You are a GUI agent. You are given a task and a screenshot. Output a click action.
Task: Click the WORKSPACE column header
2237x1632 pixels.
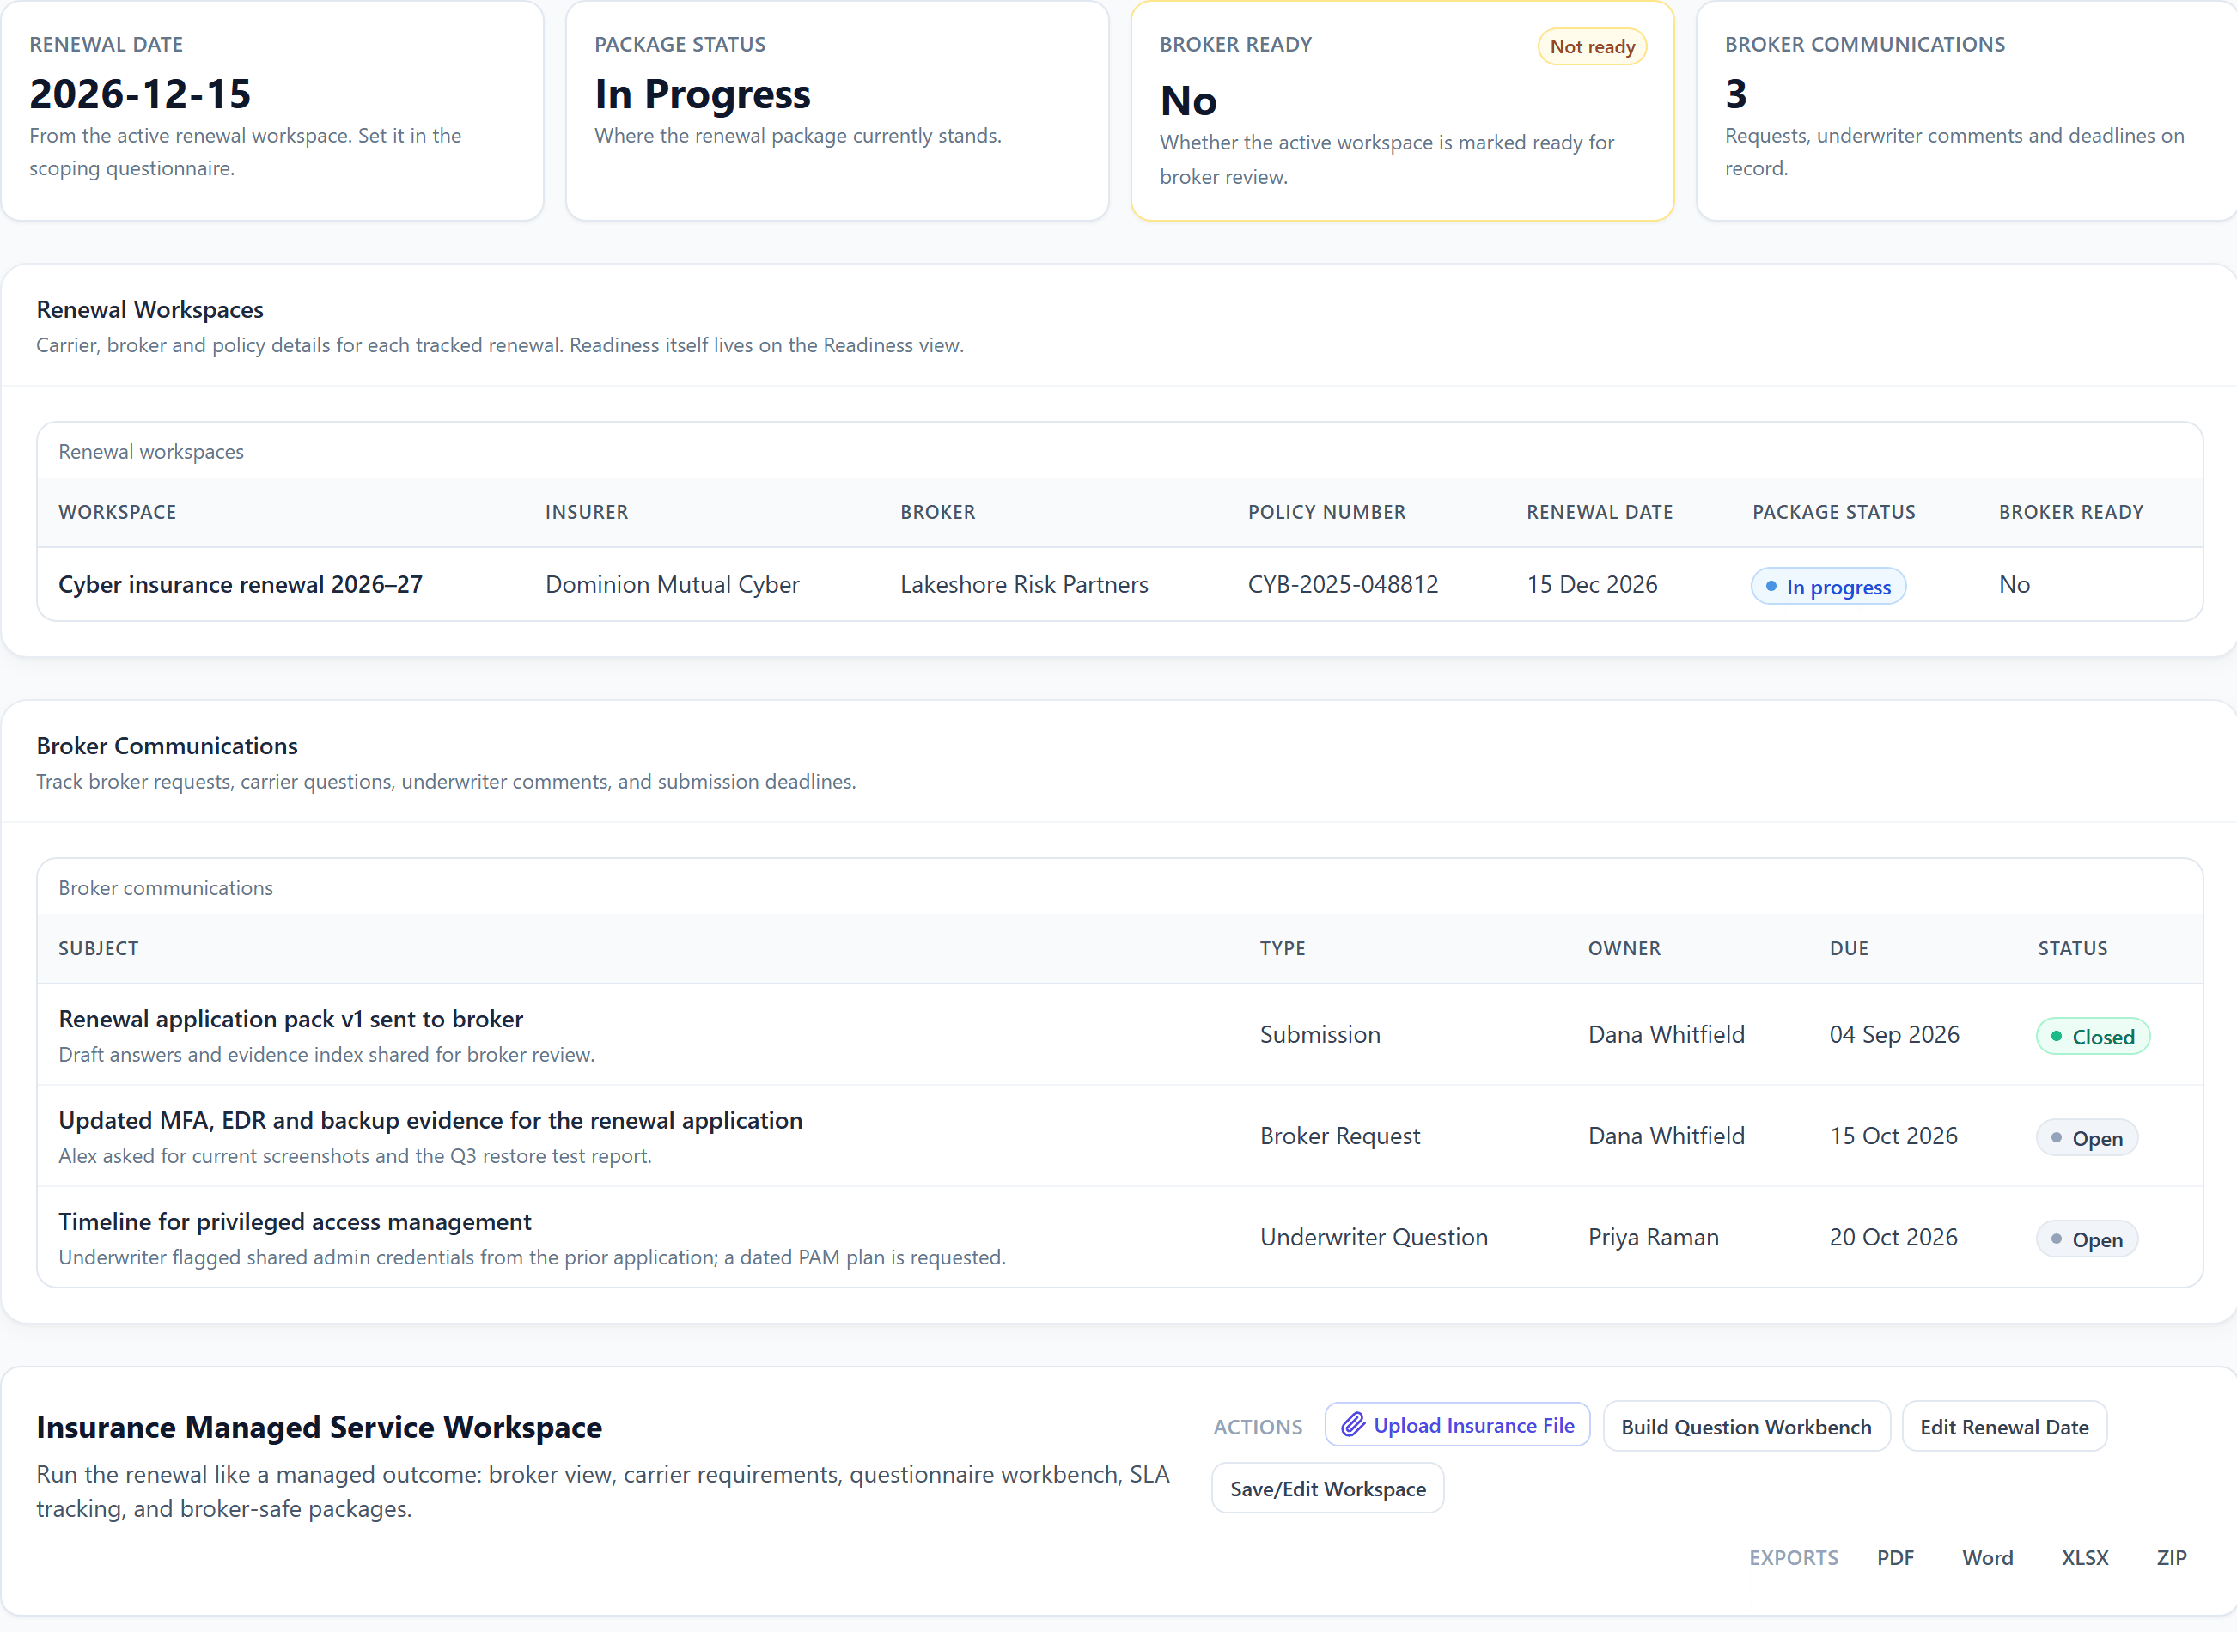click(117, 512)
